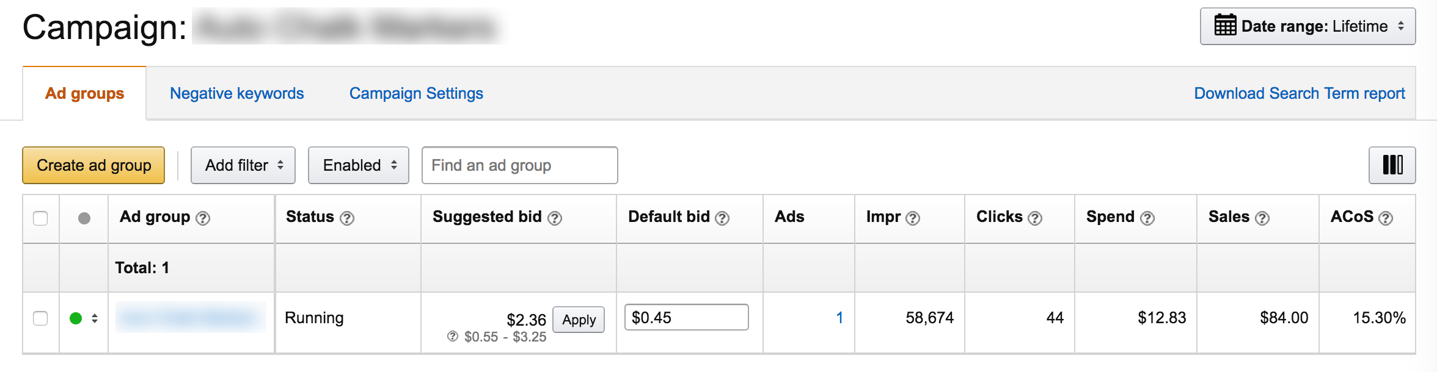
Task: Click the Create ad group button
Action: tap(93, 165)
